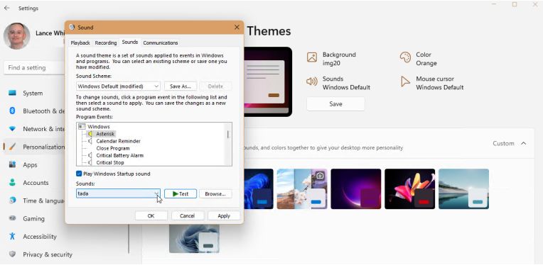543x265 pixels.
Task: Click the Windows folder icon in Program Events
Action: 82,127
